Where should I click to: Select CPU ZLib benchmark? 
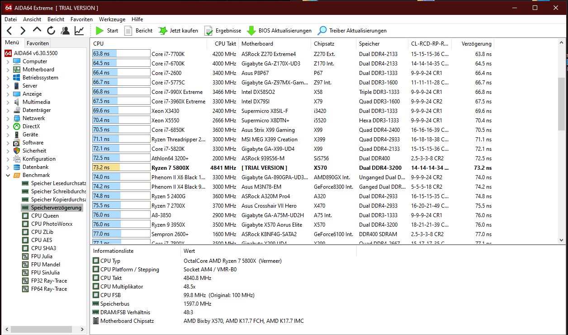point(38,232)
